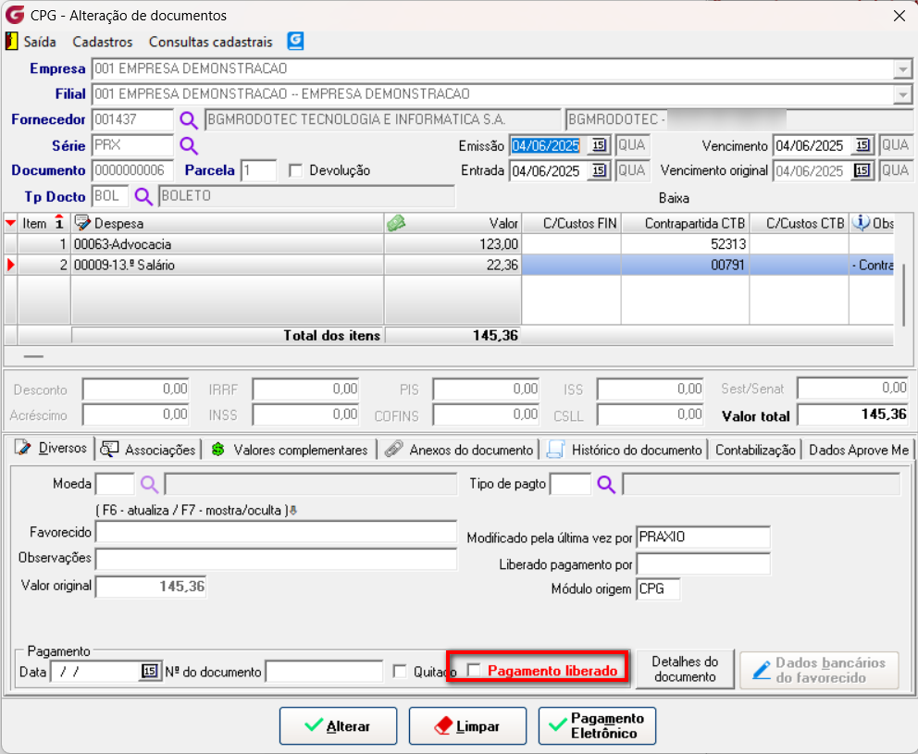
Task: Switch to the Associações tab
Action: pyautogui.click(x=148, y=450)
